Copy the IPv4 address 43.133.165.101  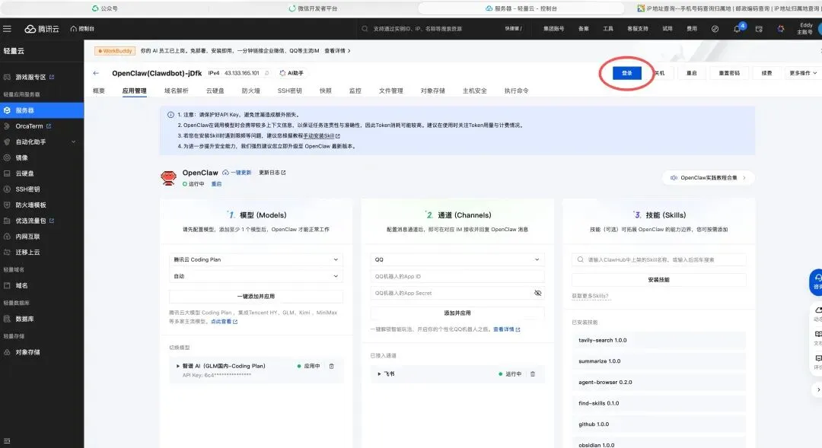click(x=267, y=73)
